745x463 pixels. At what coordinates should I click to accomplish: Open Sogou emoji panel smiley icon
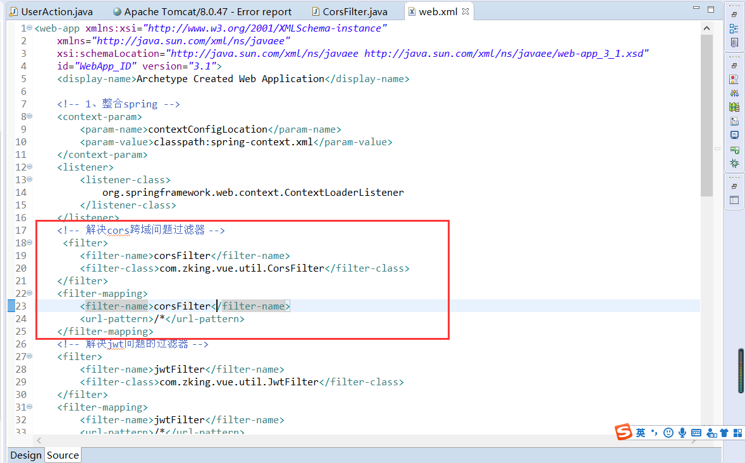668,433
